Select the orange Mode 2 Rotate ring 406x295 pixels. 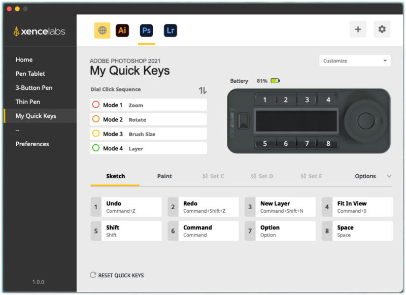pos(95,119)
